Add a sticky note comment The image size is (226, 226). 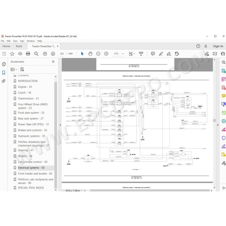click(153, 54)
